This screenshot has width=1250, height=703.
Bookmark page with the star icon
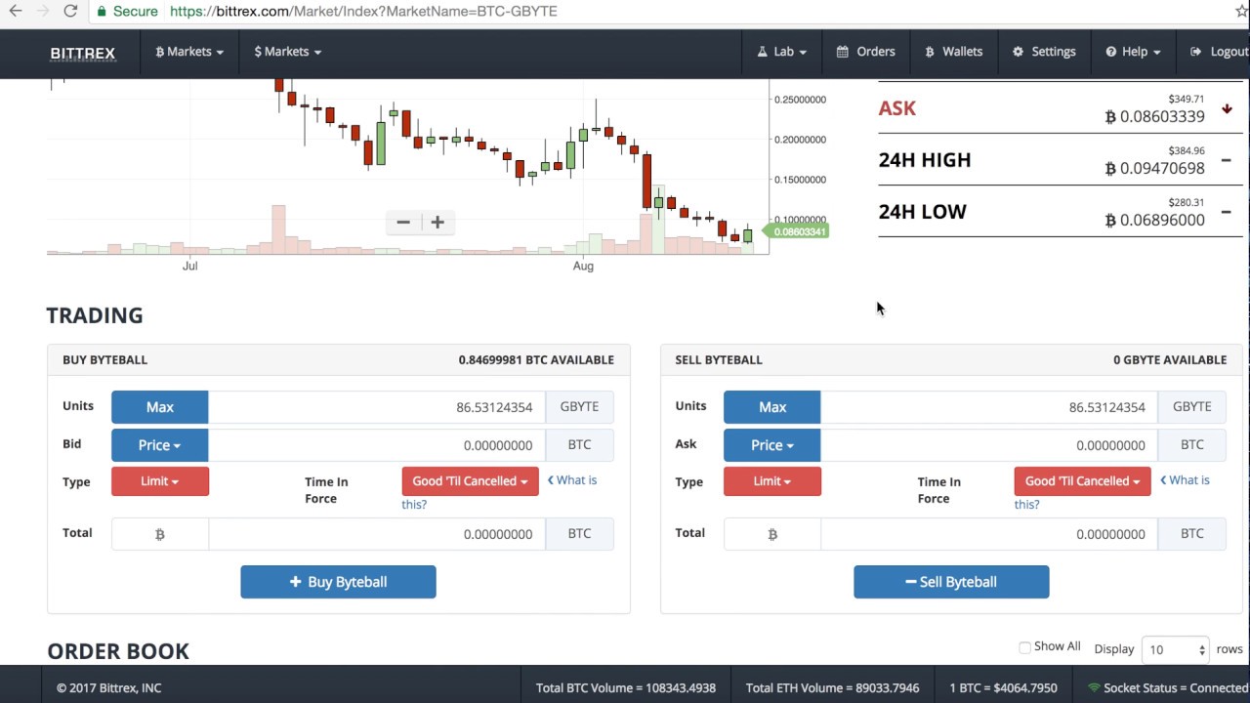(x=1241, y=11)
